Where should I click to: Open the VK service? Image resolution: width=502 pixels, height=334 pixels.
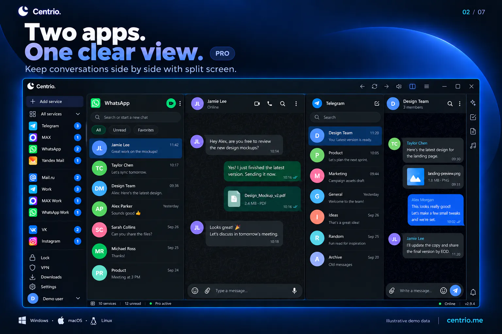coord(55,230)
